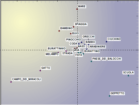Select the BABBO label

(90, 42)
